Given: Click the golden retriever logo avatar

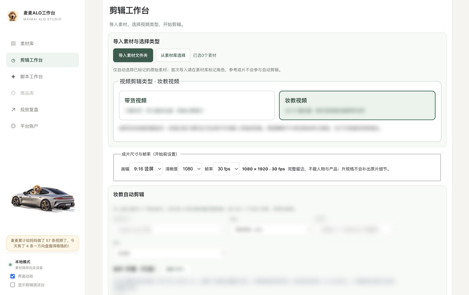Looking at the screenshot, I should click(13, 16).
